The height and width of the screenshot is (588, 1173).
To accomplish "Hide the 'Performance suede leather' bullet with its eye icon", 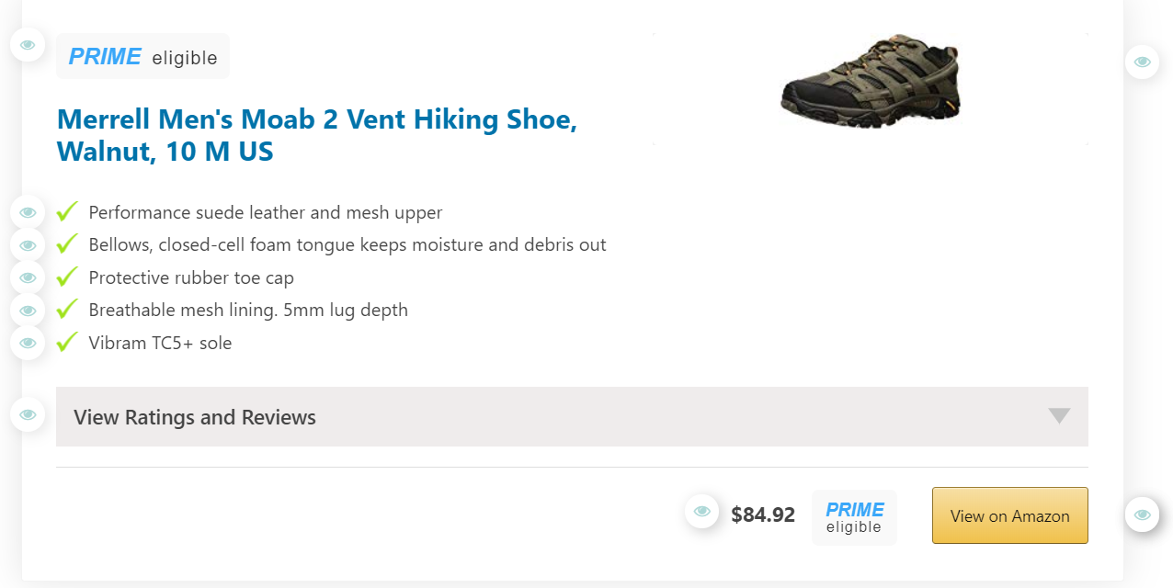I will tap(28, 211).
